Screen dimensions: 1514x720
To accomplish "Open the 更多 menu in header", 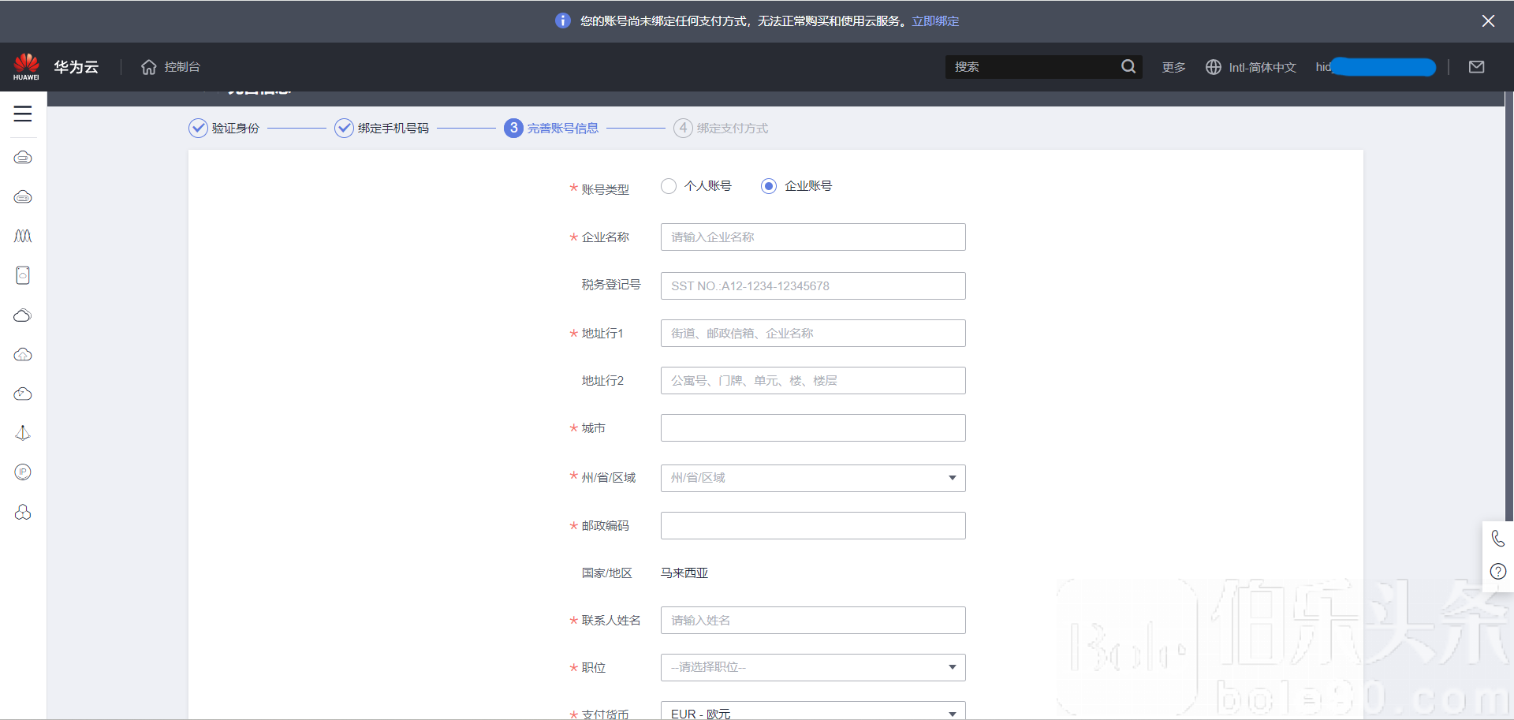I will pos(1173,67).
